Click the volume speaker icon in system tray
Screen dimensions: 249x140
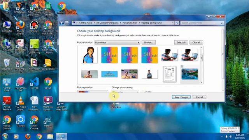point(231,136)
